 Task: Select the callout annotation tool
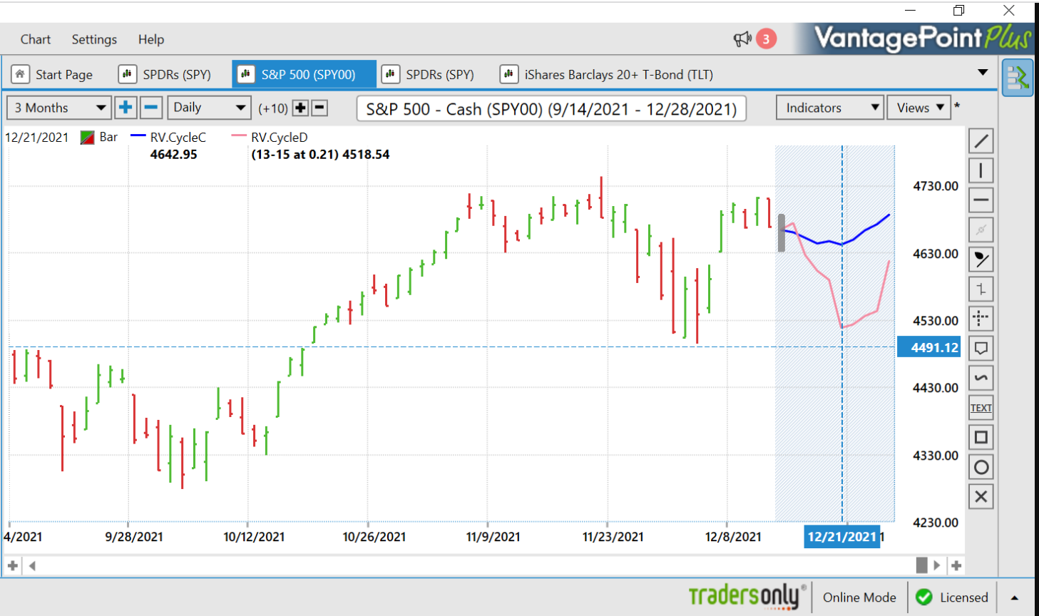981,348
